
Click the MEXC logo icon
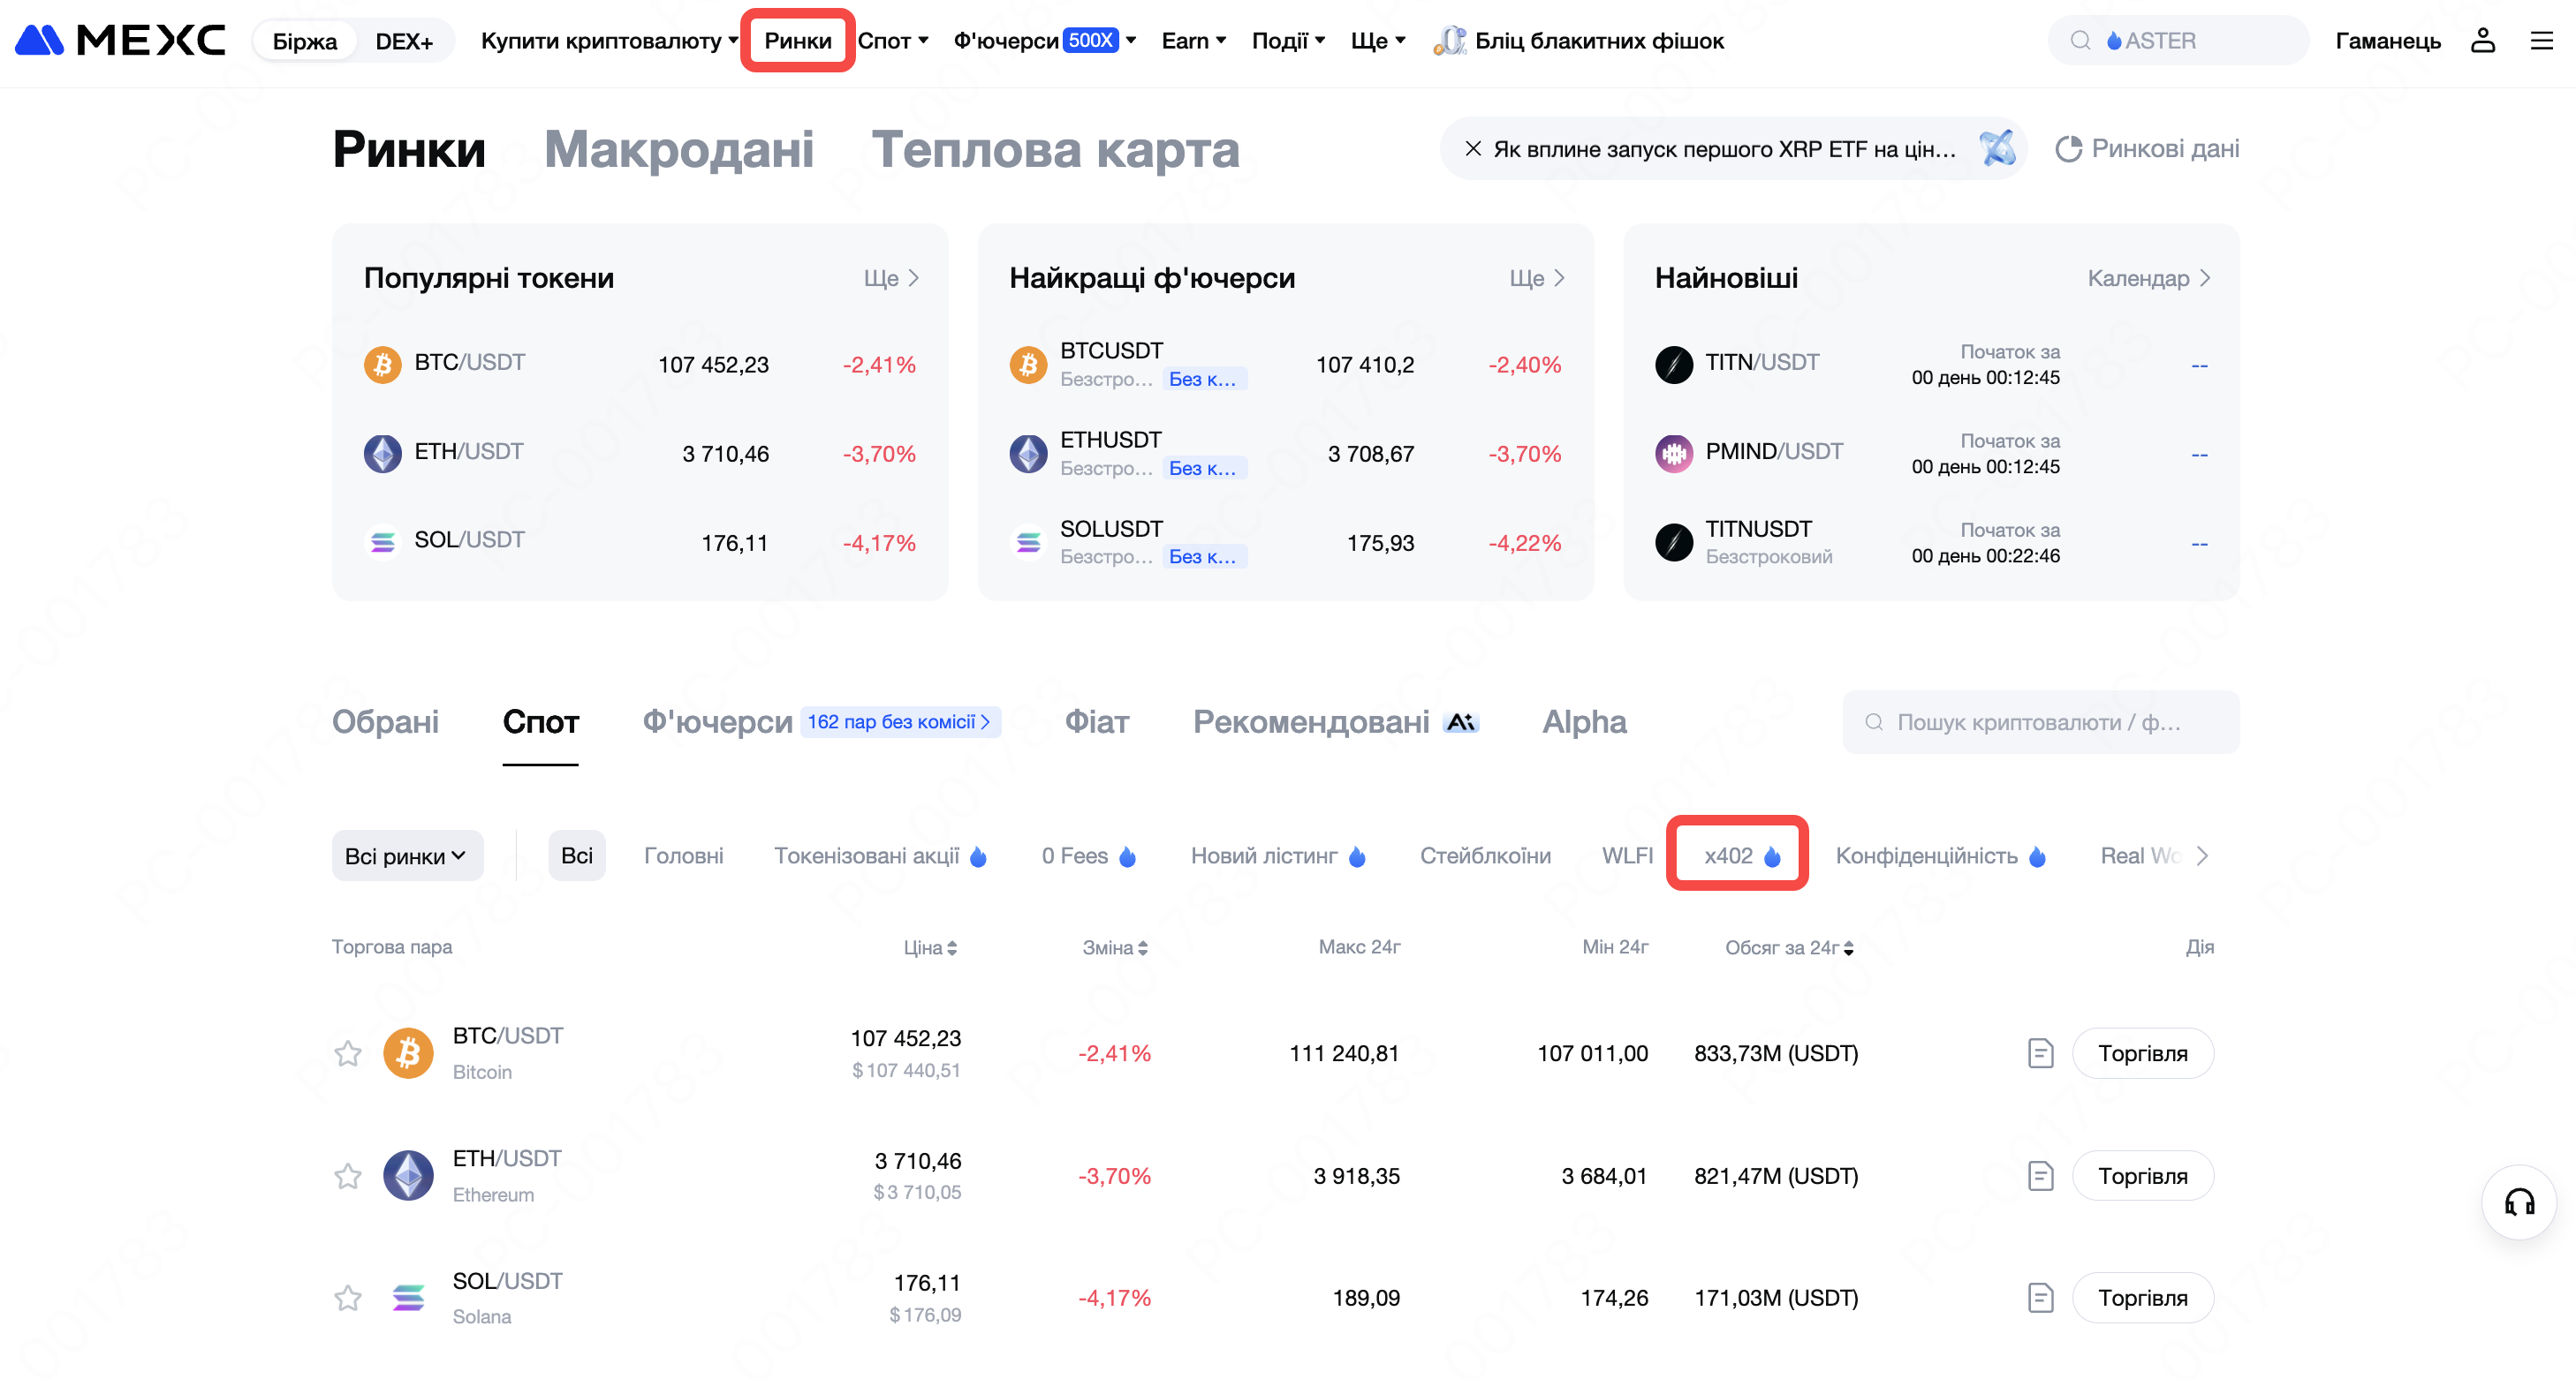(x=40, y=40)
